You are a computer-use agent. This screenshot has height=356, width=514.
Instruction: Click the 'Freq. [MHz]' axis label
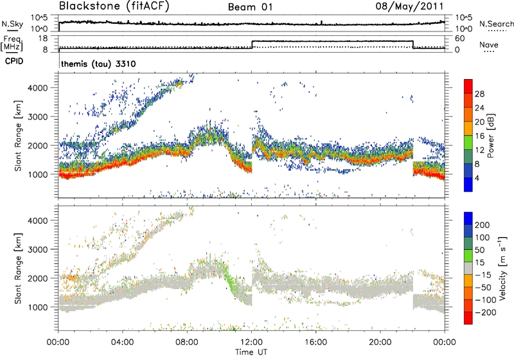pyautogui.click(x=12, y=43)
